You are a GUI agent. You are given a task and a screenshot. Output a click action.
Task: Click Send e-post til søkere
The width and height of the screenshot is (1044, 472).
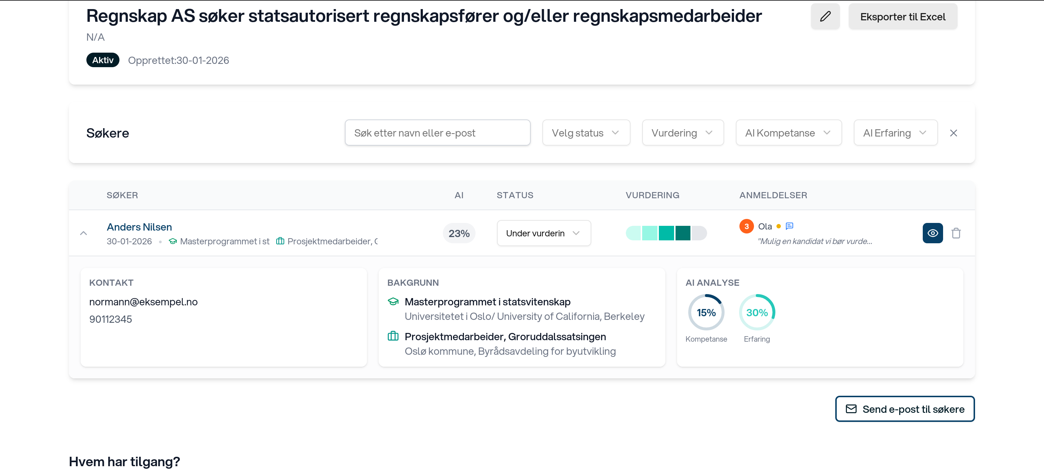pos(905,409)
